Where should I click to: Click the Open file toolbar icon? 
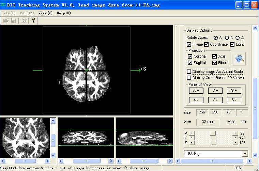pyautogui.click(x=6, y=20)
